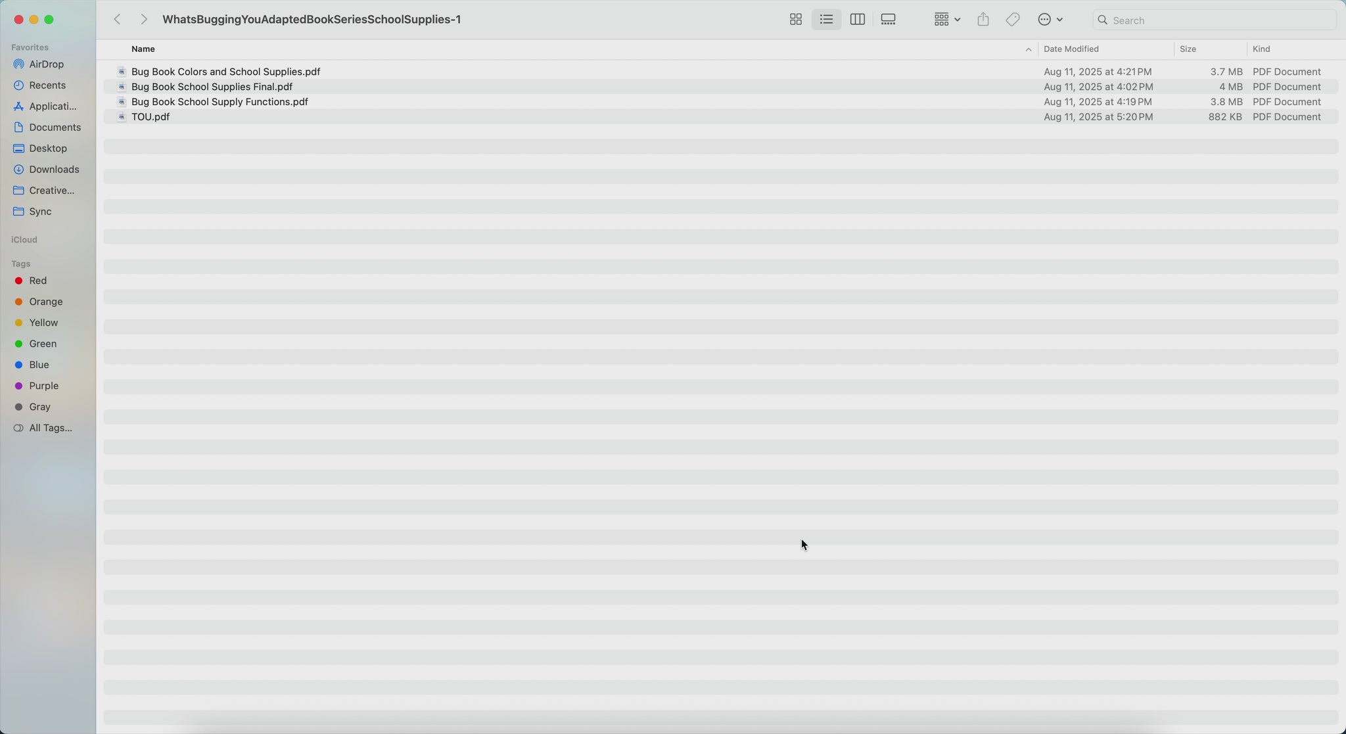Image resolution: width=1346 pixels, height=734 pixels.
Task: Click the Share toolbar icon
Action: [x=983, y=20]
